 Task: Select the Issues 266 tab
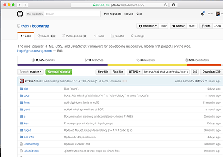[46, 36]
